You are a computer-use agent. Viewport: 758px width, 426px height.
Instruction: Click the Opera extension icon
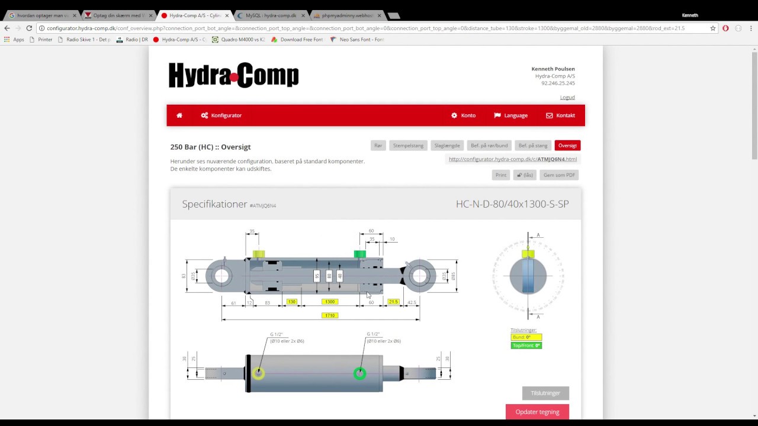[x=725, y=28]
